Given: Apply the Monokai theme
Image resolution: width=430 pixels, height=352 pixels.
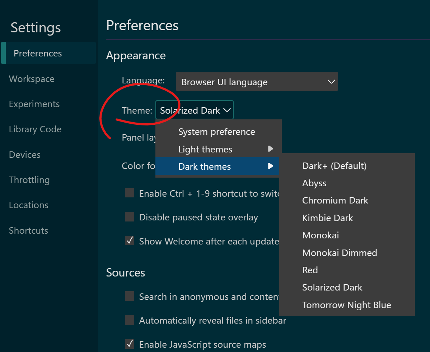Looking at the screenshot, I should [347, 235].
